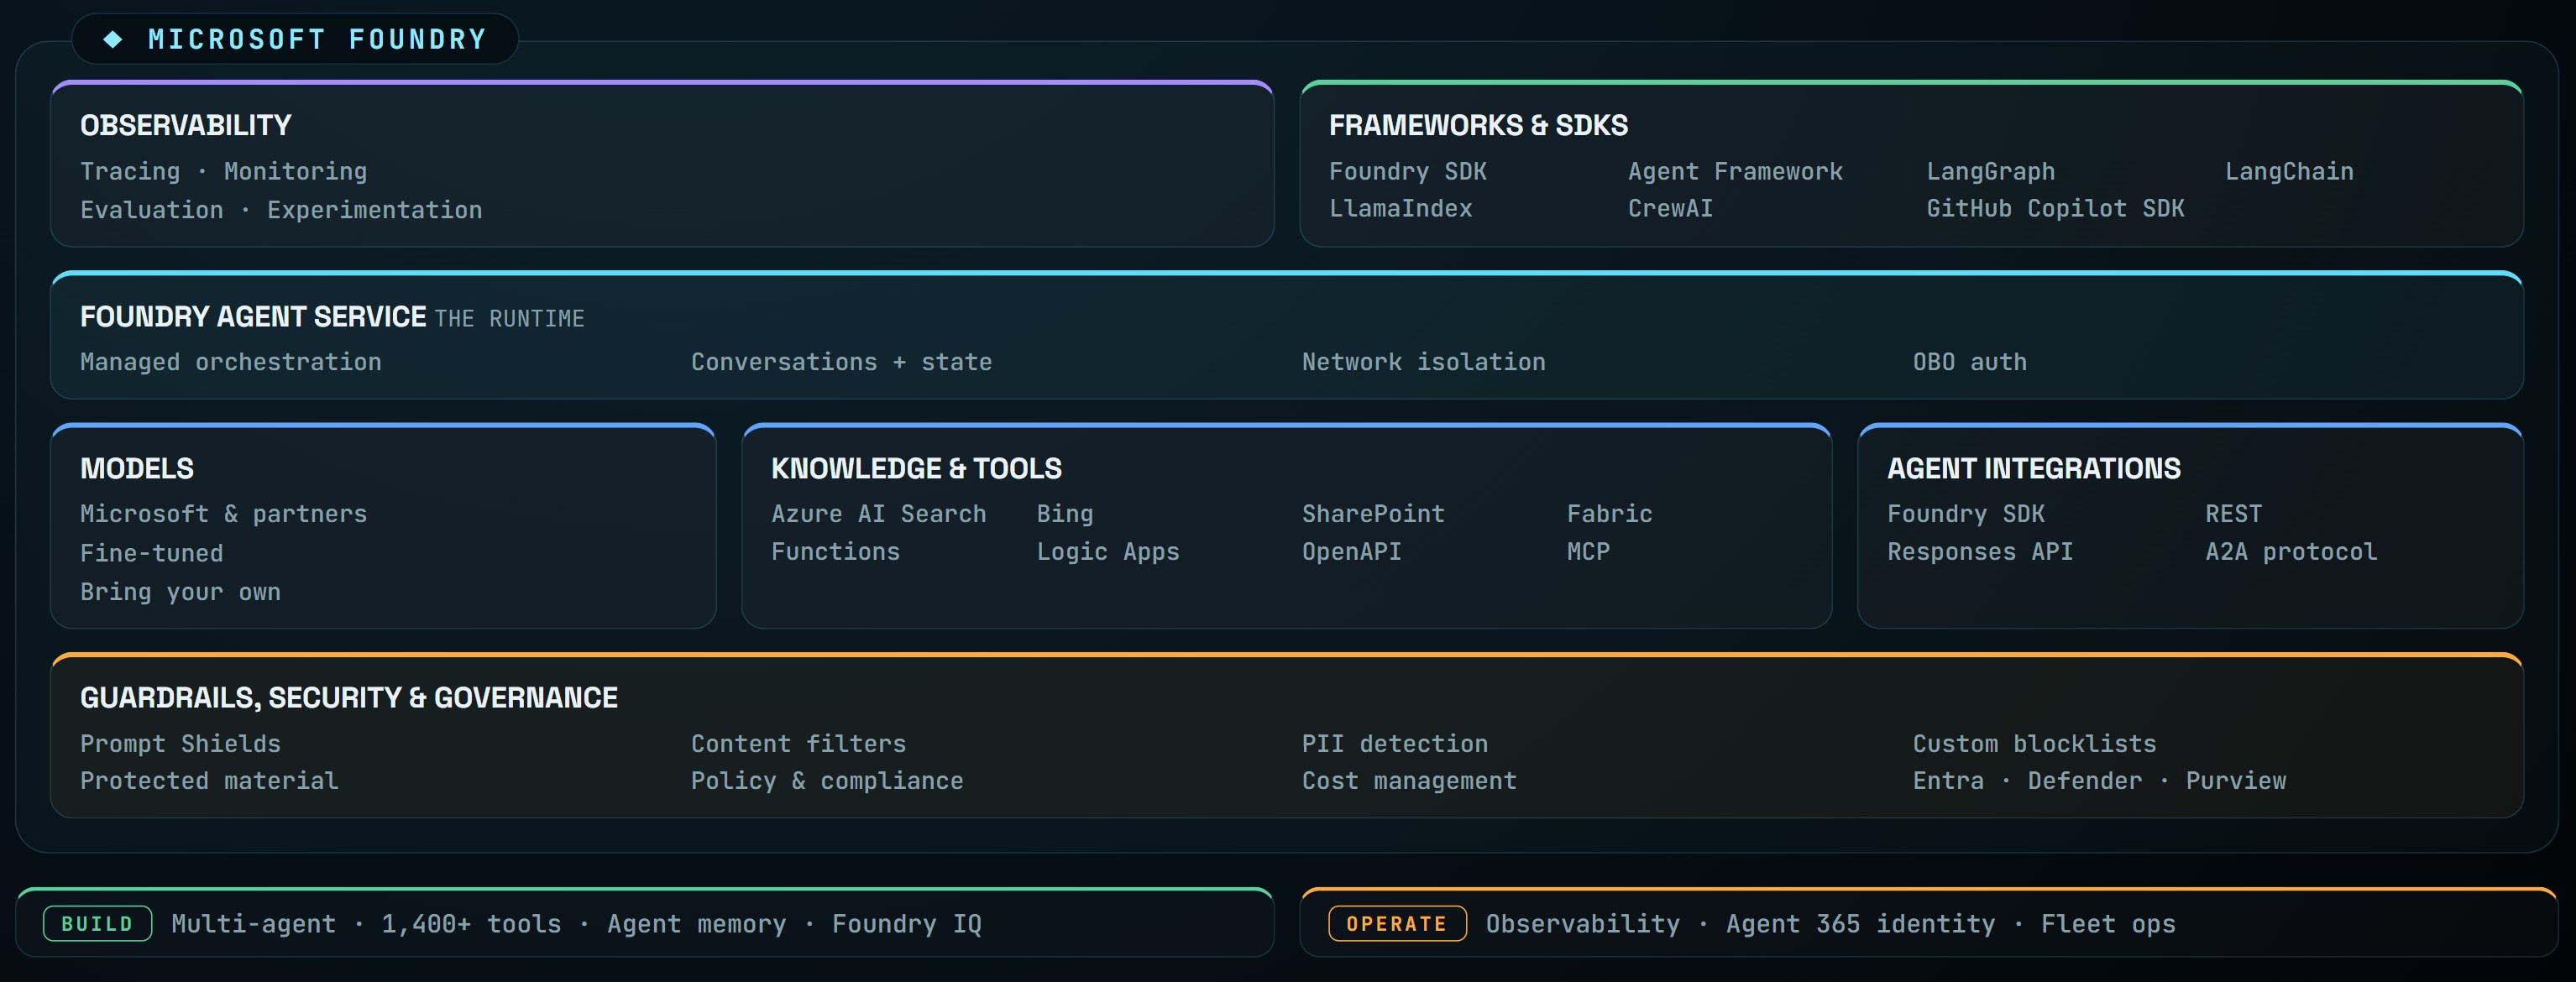This screenshot has height=982, width=2576.
Task: Select LangGraph in Frameworks & SDKs
Action: 1990,171
